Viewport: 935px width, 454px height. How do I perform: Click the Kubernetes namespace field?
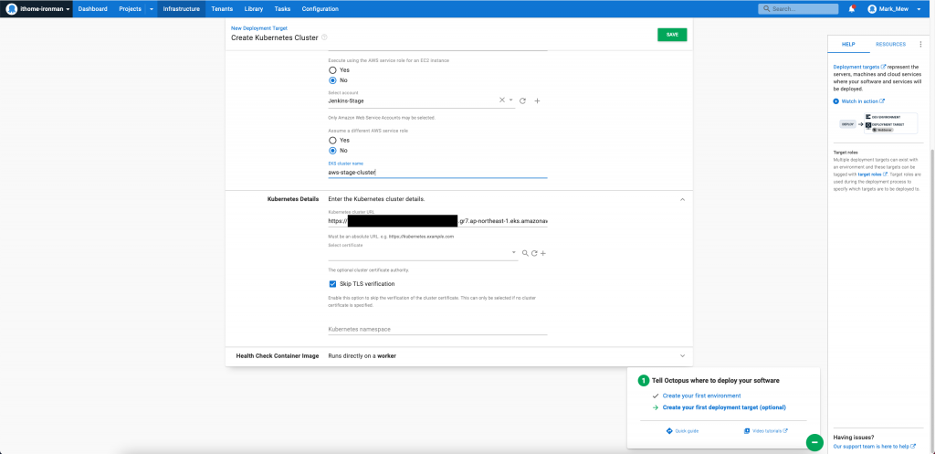coord(437,330)
